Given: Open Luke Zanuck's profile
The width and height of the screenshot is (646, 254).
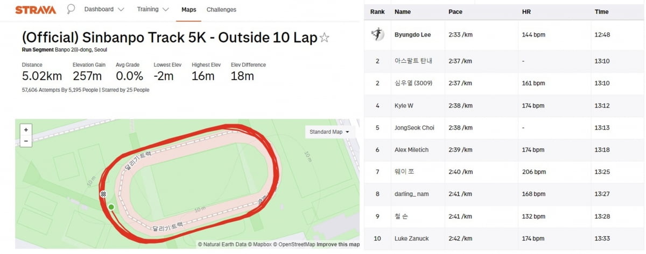Looking at the screenshot, I should point(411,238).
